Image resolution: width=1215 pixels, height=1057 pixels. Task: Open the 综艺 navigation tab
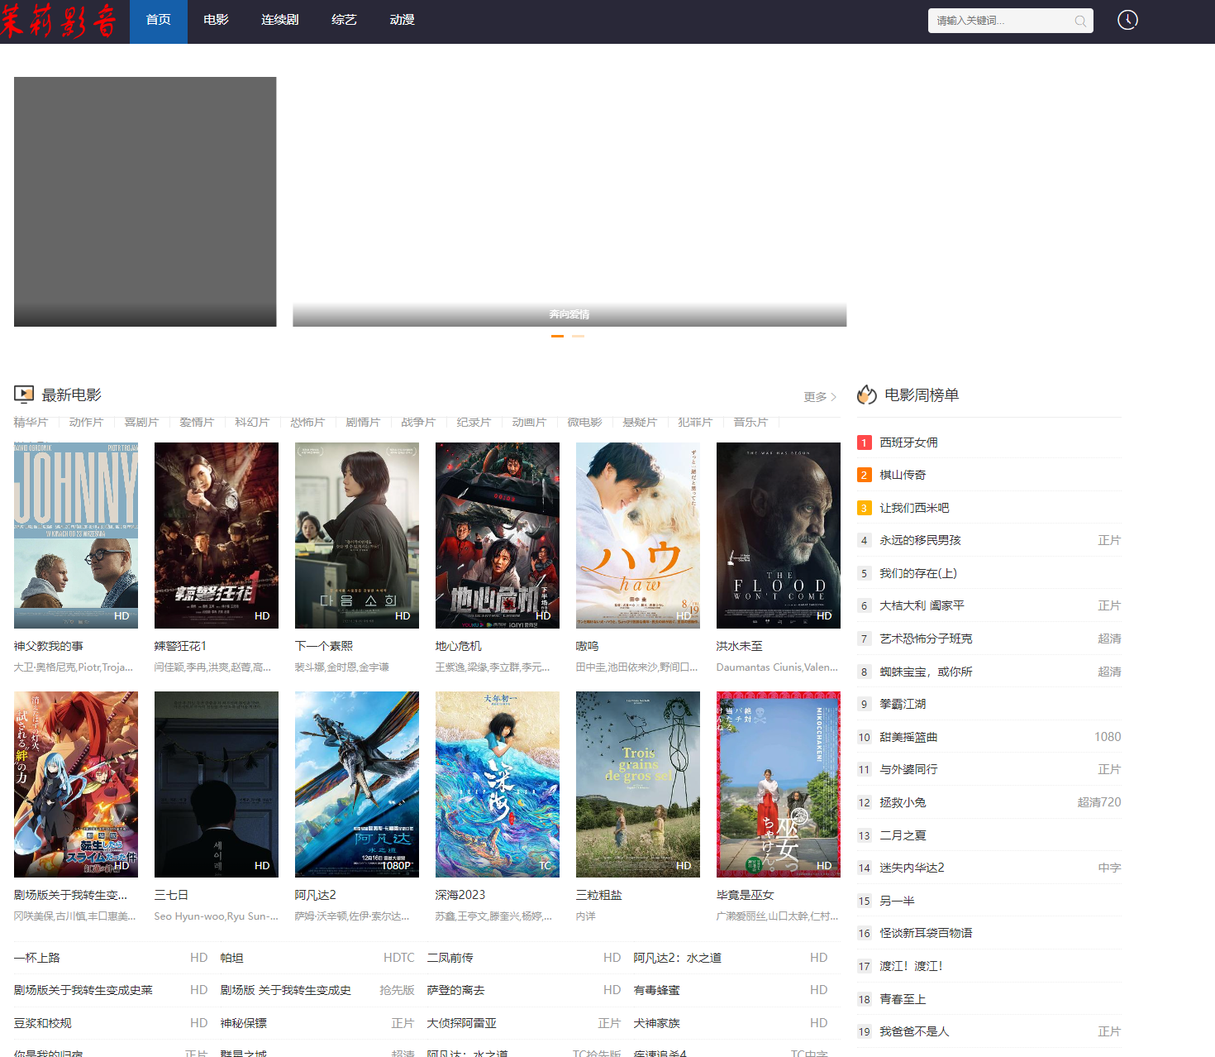(344, 20)
